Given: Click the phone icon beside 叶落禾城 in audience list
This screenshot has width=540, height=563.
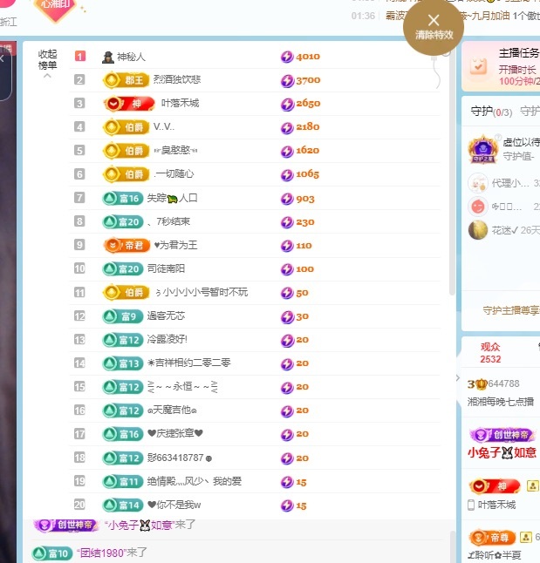Looking at the screenshot, I should 471,505.
